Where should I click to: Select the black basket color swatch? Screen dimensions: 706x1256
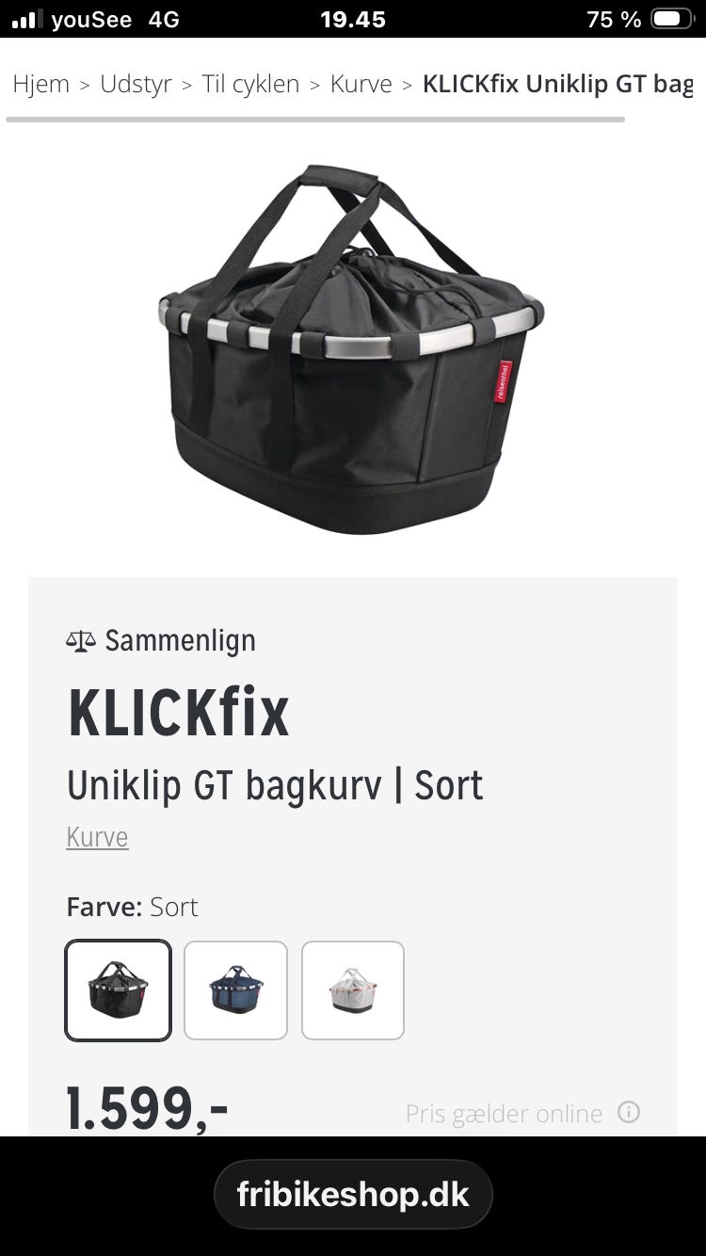point(118,990)
